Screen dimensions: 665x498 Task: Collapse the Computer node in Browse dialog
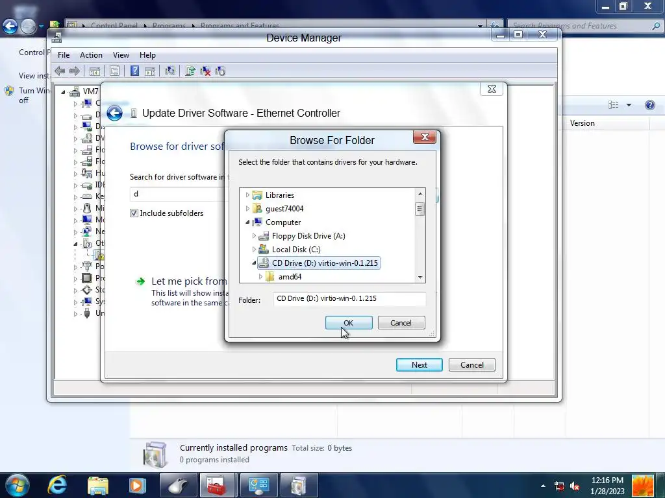tap(247, 222)
